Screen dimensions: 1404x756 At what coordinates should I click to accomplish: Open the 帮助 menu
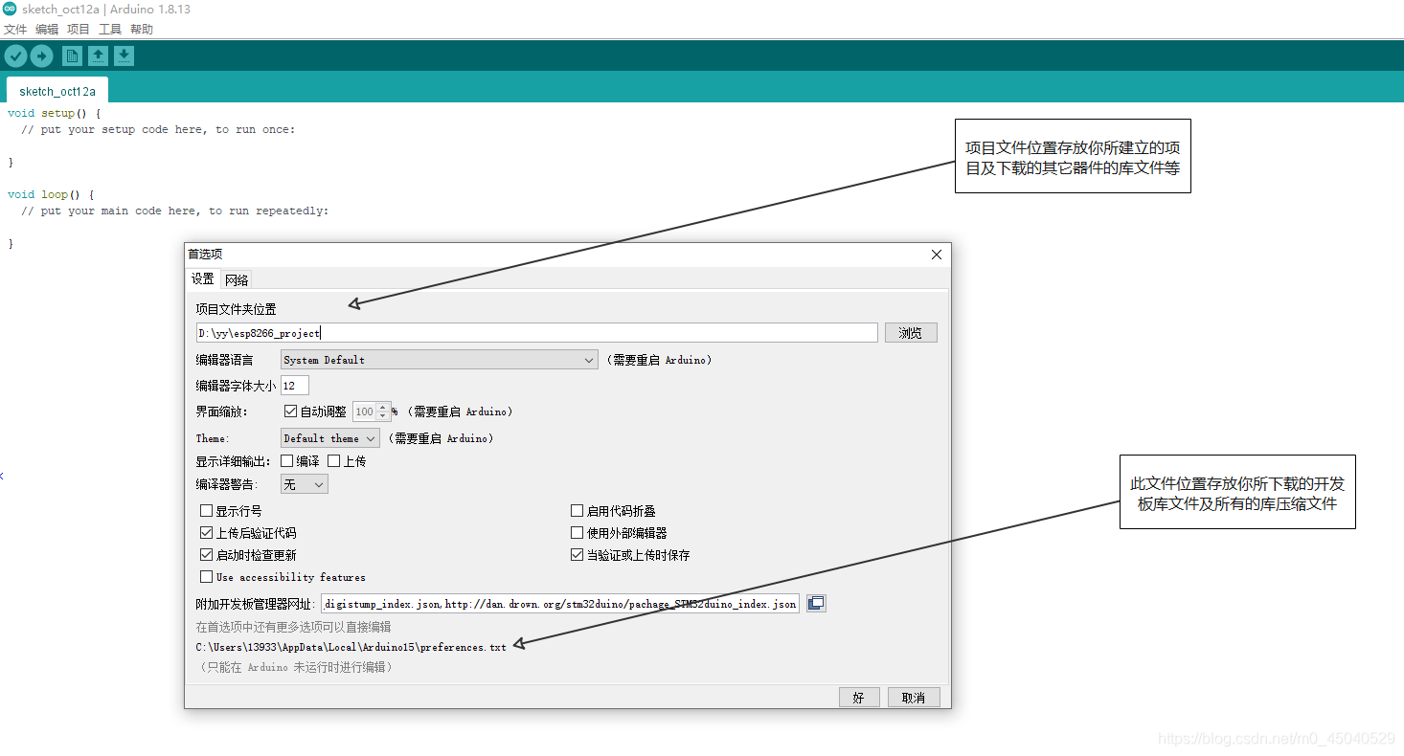(x=142, y=30)
